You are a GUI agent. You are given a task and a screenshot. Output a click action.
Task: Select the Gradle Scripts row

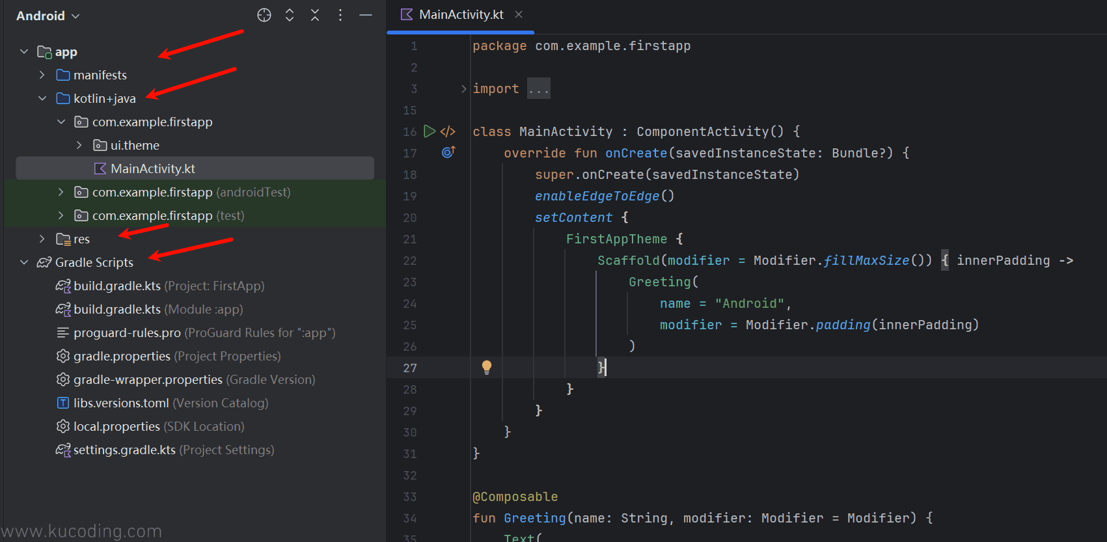[195, 262]
